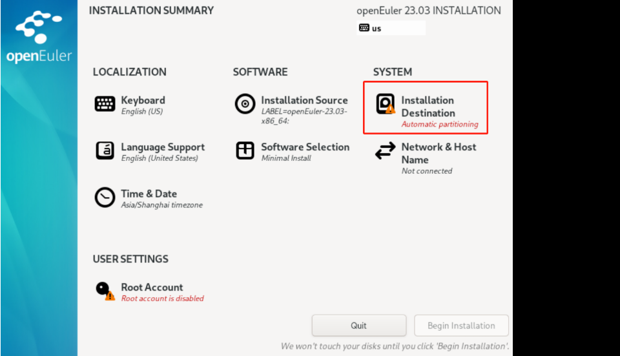This screenshot has height=356, width=620.
Task: Open Language Support settings label
Action: [163, 147]
